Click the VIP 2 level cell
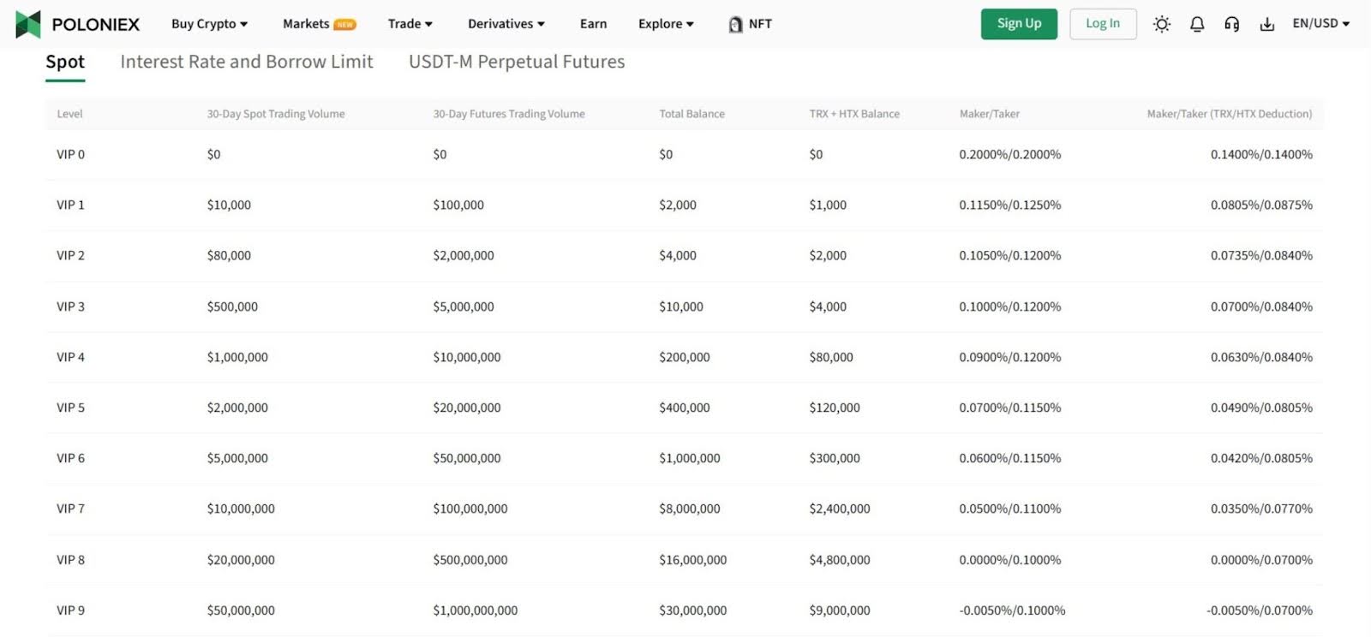The image size is (1371, 637). point(70,256)
